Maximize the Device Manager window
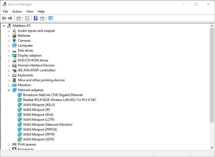The image size is (215, 157). (x=196, y=4)
